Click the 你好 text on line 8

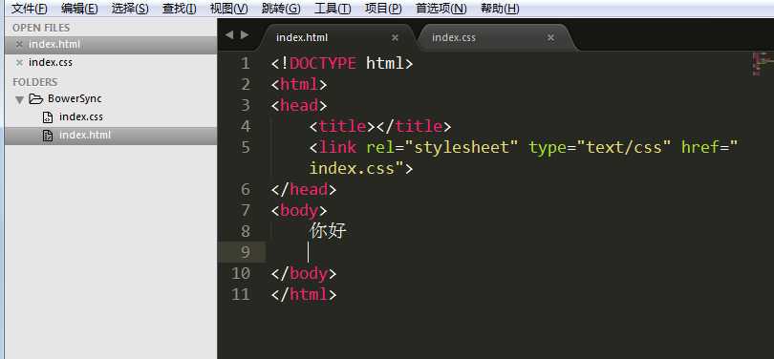[329, 231]
